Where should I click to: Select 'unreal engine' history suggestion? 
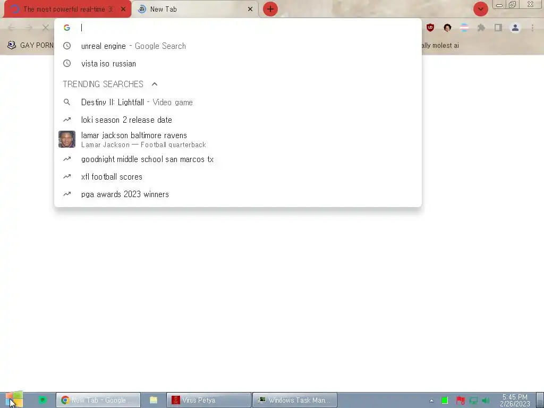[238, 46]
